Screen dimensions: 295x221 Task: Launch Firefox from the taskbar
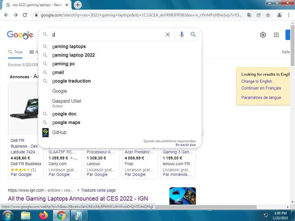[44, 215]
